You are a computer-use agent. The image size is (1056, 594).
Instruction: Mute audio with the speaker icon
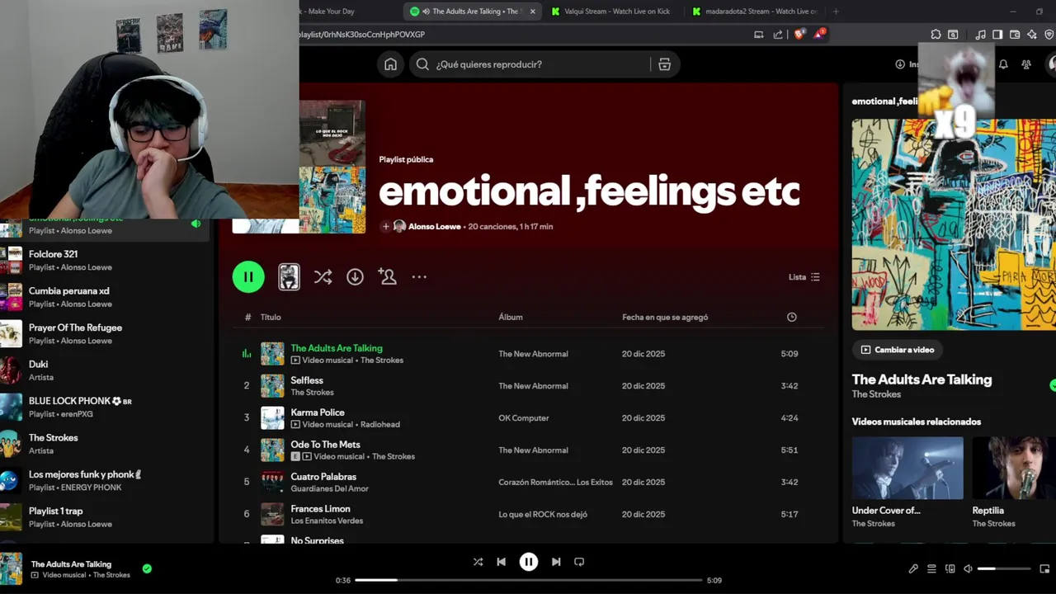968,569
